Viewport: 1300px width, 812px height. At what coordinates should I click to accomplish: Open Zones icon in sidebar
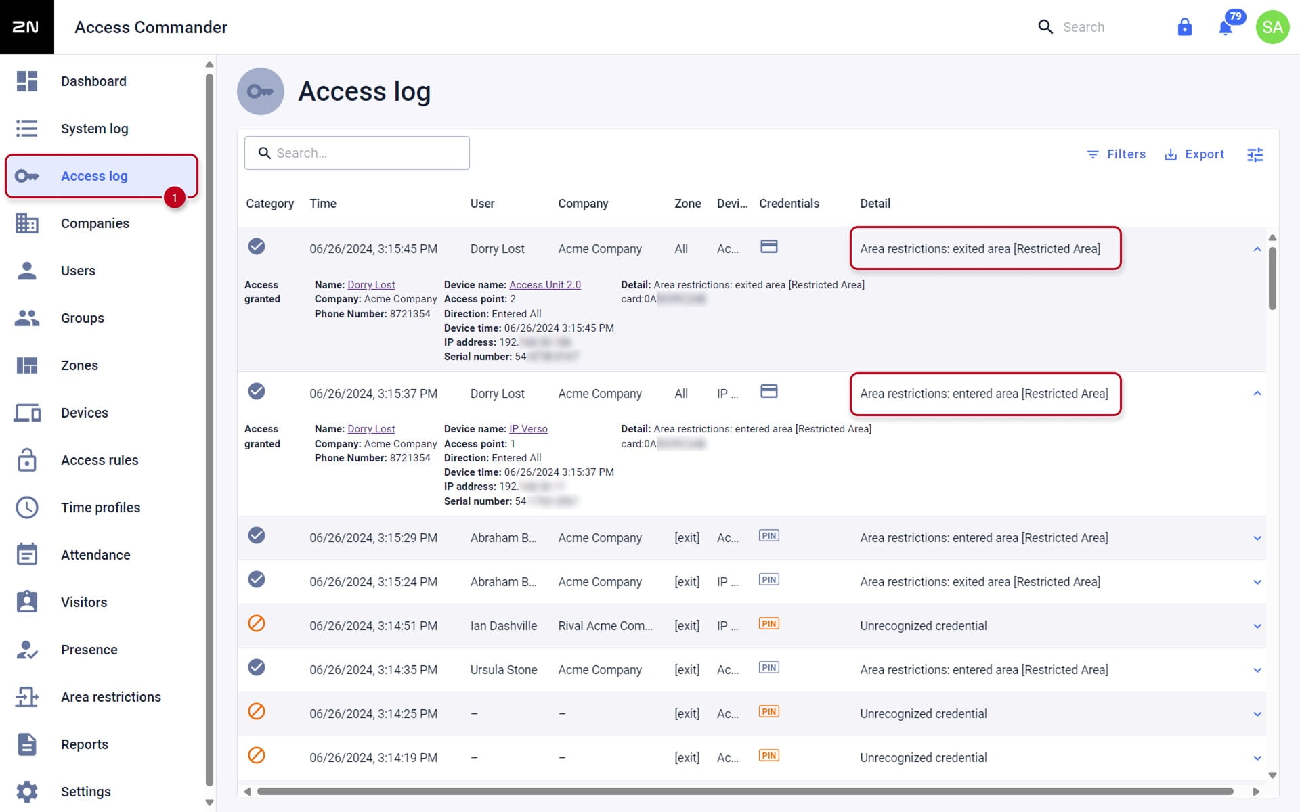pos(27,365)
